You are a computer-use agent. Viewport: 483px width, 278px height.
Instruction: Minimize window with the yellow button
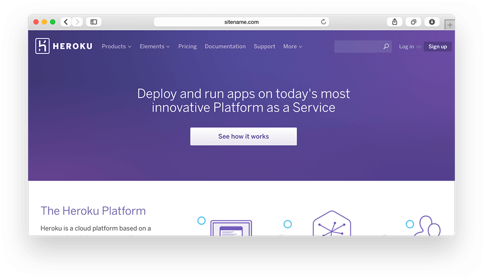point(45,22)
